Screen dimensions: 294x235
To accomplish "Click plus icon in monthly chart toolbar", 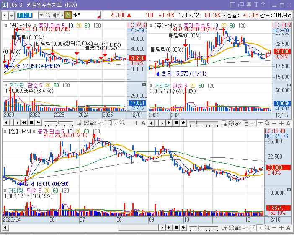I will click(x=136, y=123).
